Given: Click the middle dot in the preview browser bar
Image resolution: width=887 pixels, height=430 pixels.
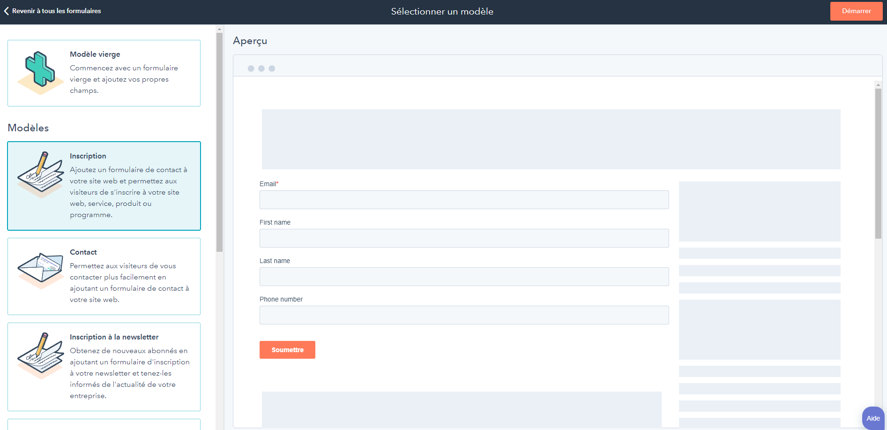Looking at the screenshot, I should [x=261, y=68].
